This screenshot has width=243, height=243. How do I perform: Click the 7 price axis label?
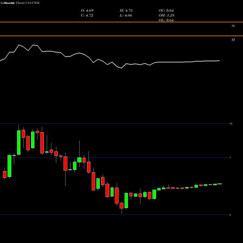(x=230, y=157)
